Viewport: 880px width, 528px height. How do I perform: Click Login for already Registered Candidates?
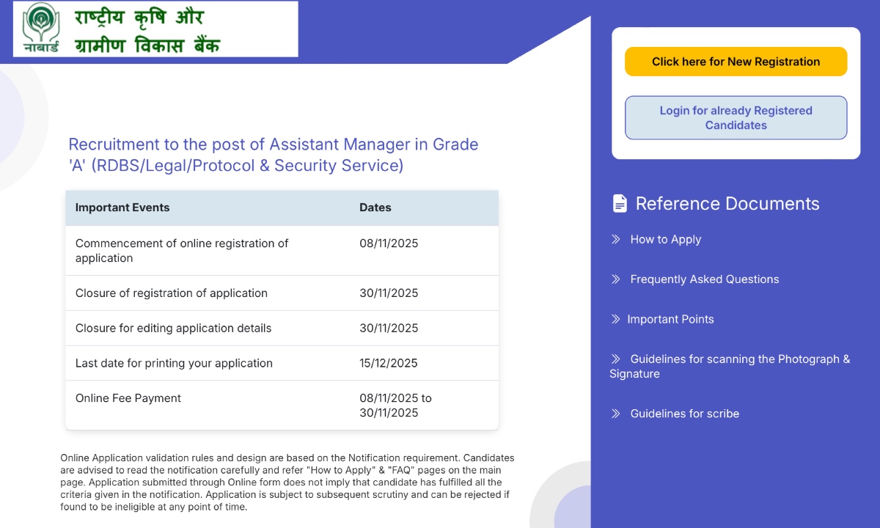point(736,117)
